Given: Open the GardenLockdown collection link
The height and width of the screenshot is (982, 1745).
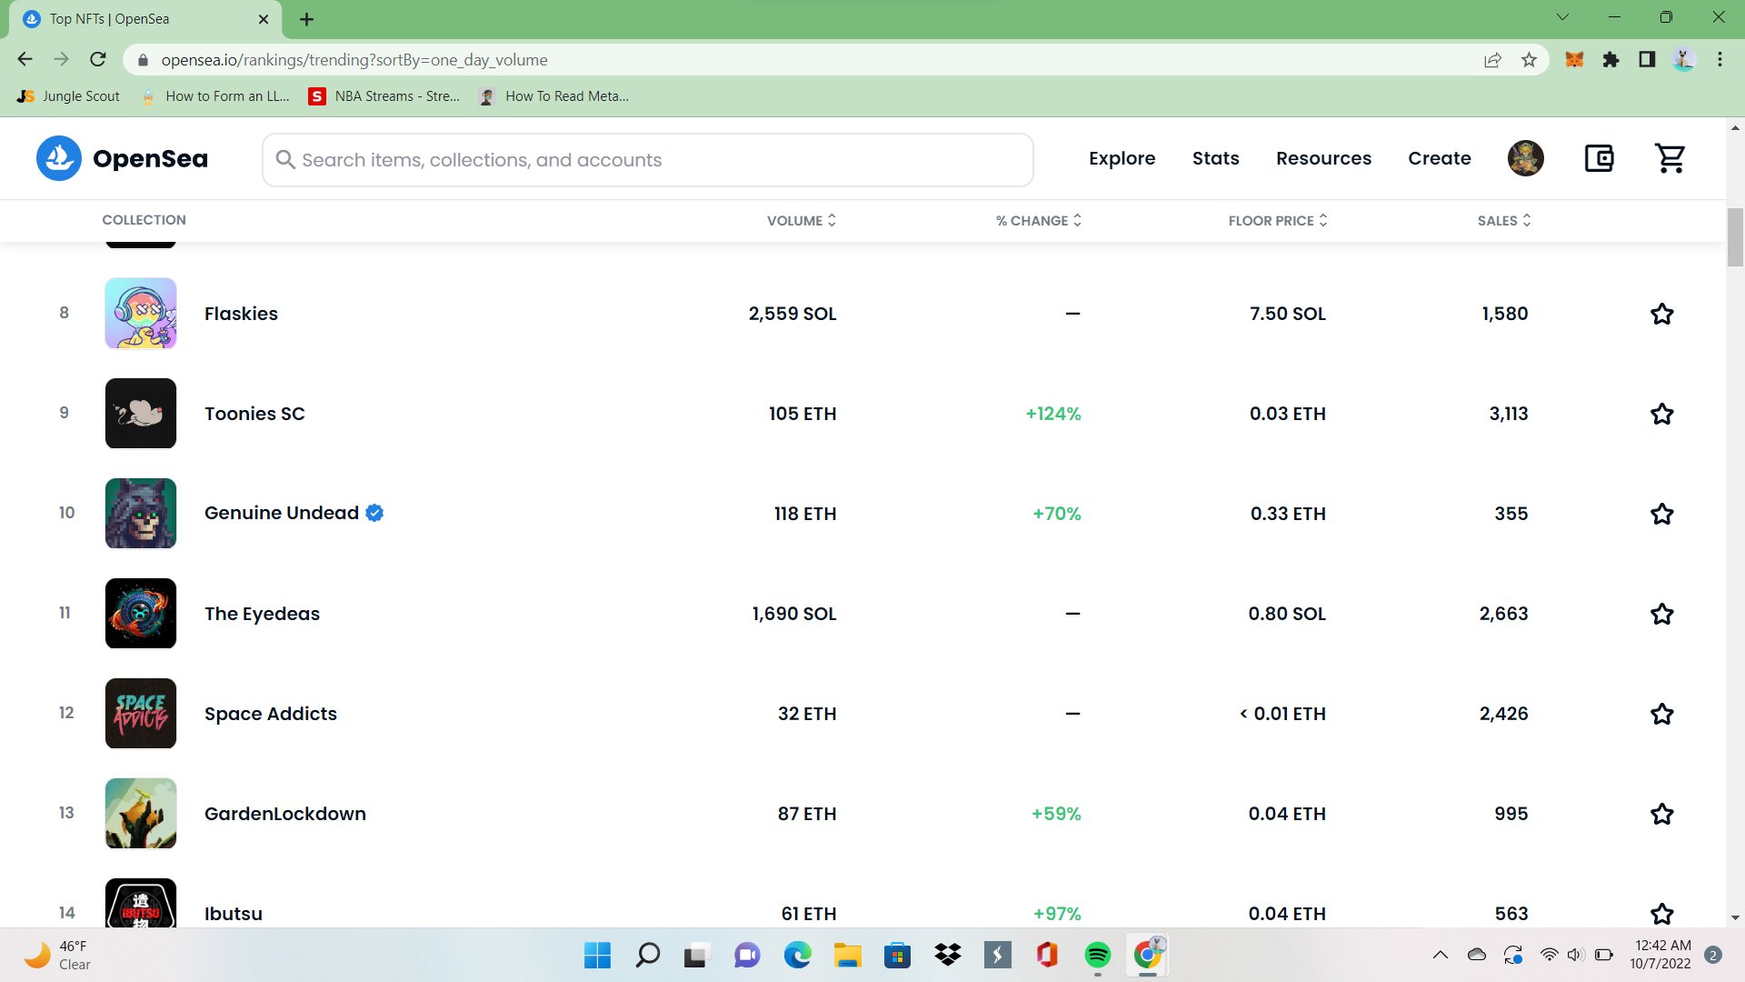Looking at the screenshot, I should pos(284,814).
